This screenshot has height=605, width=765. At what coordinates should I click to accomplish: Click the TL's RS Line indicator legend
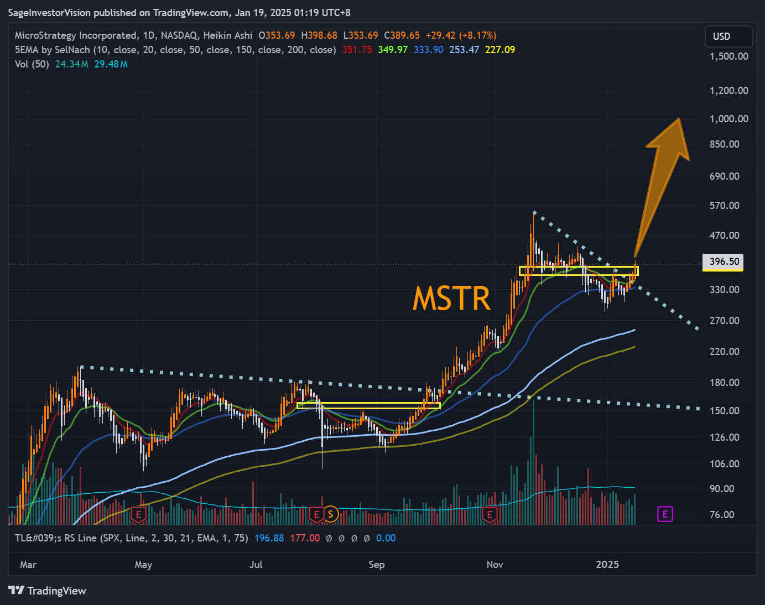click(x=131, y=538)
